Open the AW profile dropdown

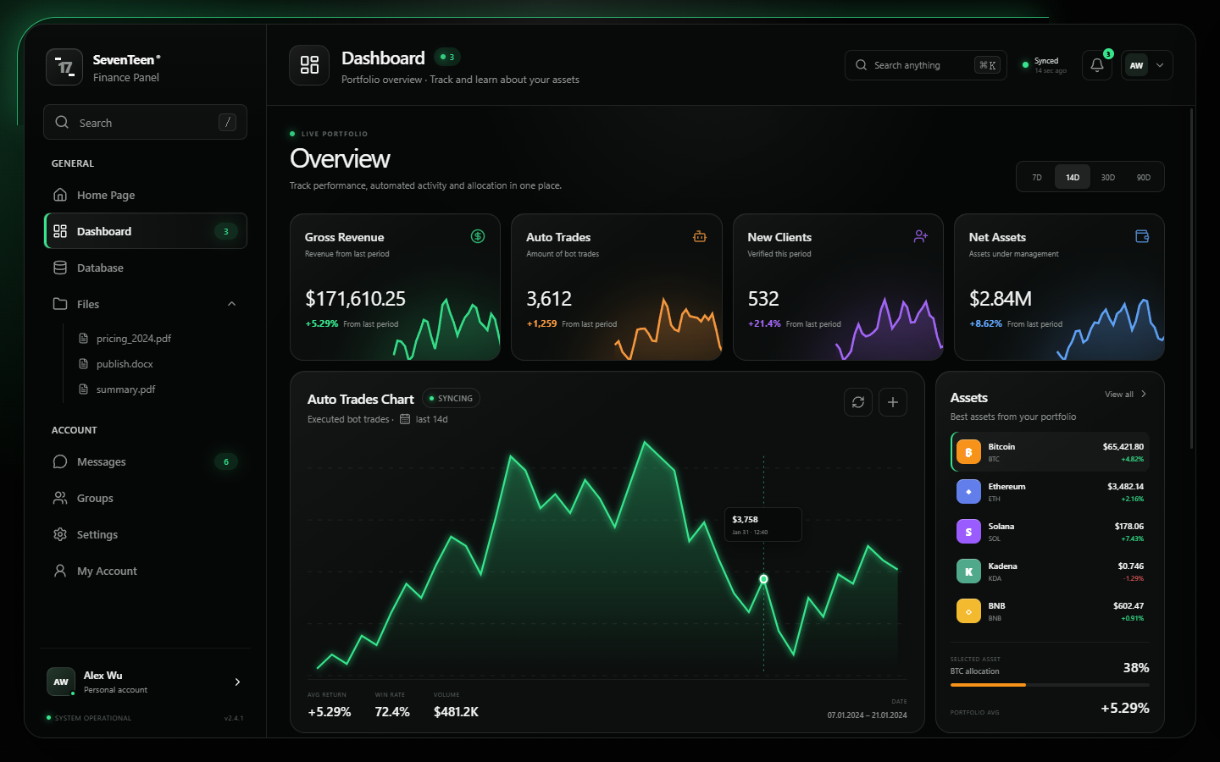pos(1147,65)
